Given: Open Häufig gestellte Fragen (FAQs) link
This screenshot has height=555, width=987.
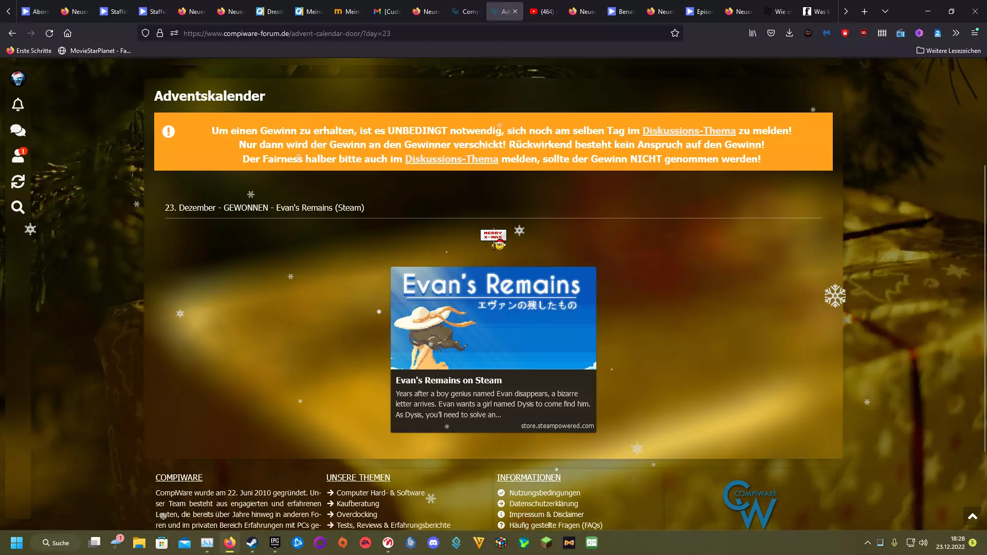Looking at the screenshot, I should 556,525.
